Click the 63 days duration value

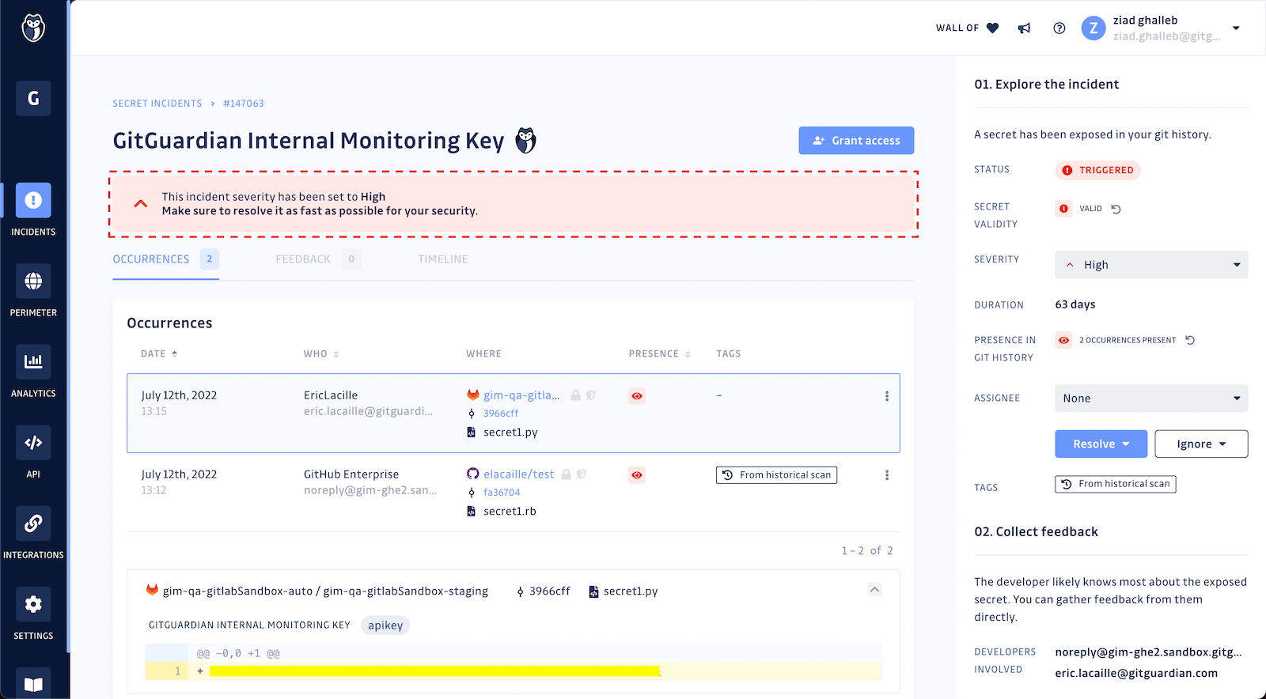click(x=1075, y=304)
